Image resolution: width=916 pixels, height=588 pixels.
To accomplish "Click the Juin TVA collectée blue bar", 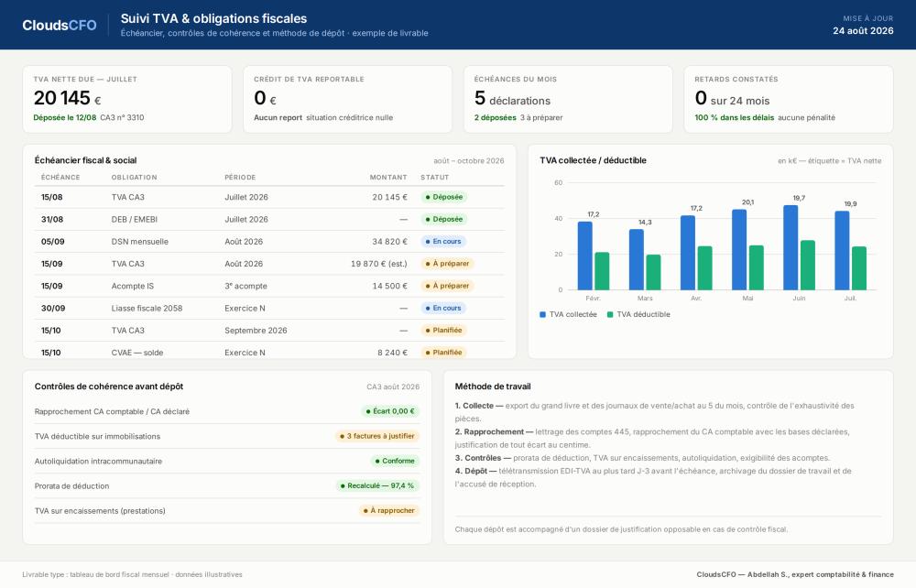I will [x=791, y=247].
